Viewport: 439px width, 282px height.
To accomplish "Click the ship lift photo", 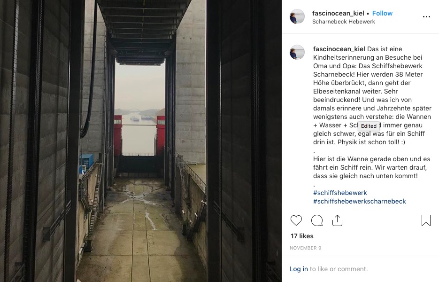I will point(141,141).
